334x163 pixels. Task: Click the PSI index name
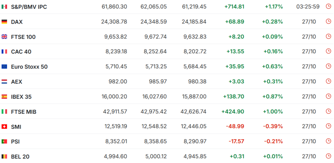15,142
